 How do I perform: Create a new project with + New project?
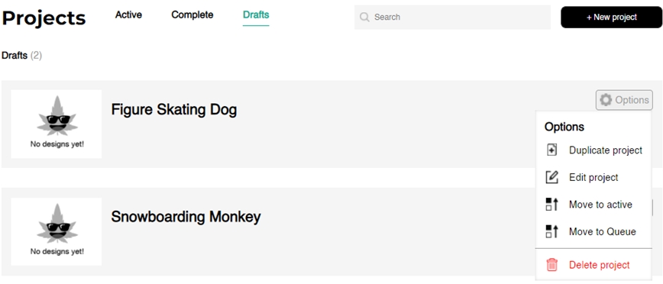[611, 18]
